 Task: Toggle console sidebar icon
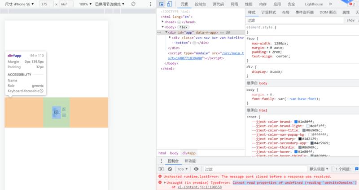[161, 169]
